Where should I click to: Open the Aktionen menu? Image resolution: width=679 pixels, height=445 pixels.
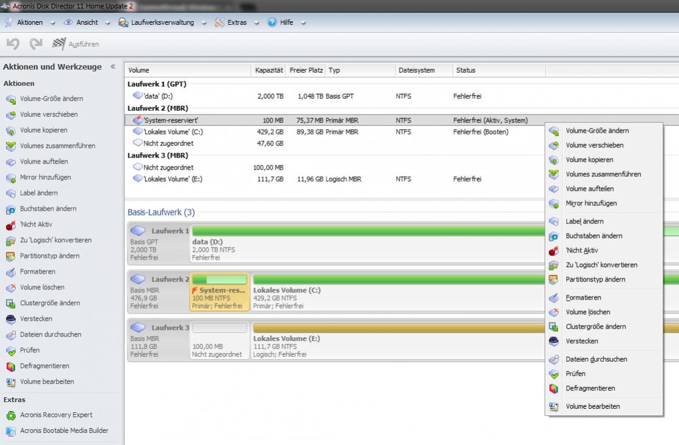pyautogui.click(x=30, y=22)
